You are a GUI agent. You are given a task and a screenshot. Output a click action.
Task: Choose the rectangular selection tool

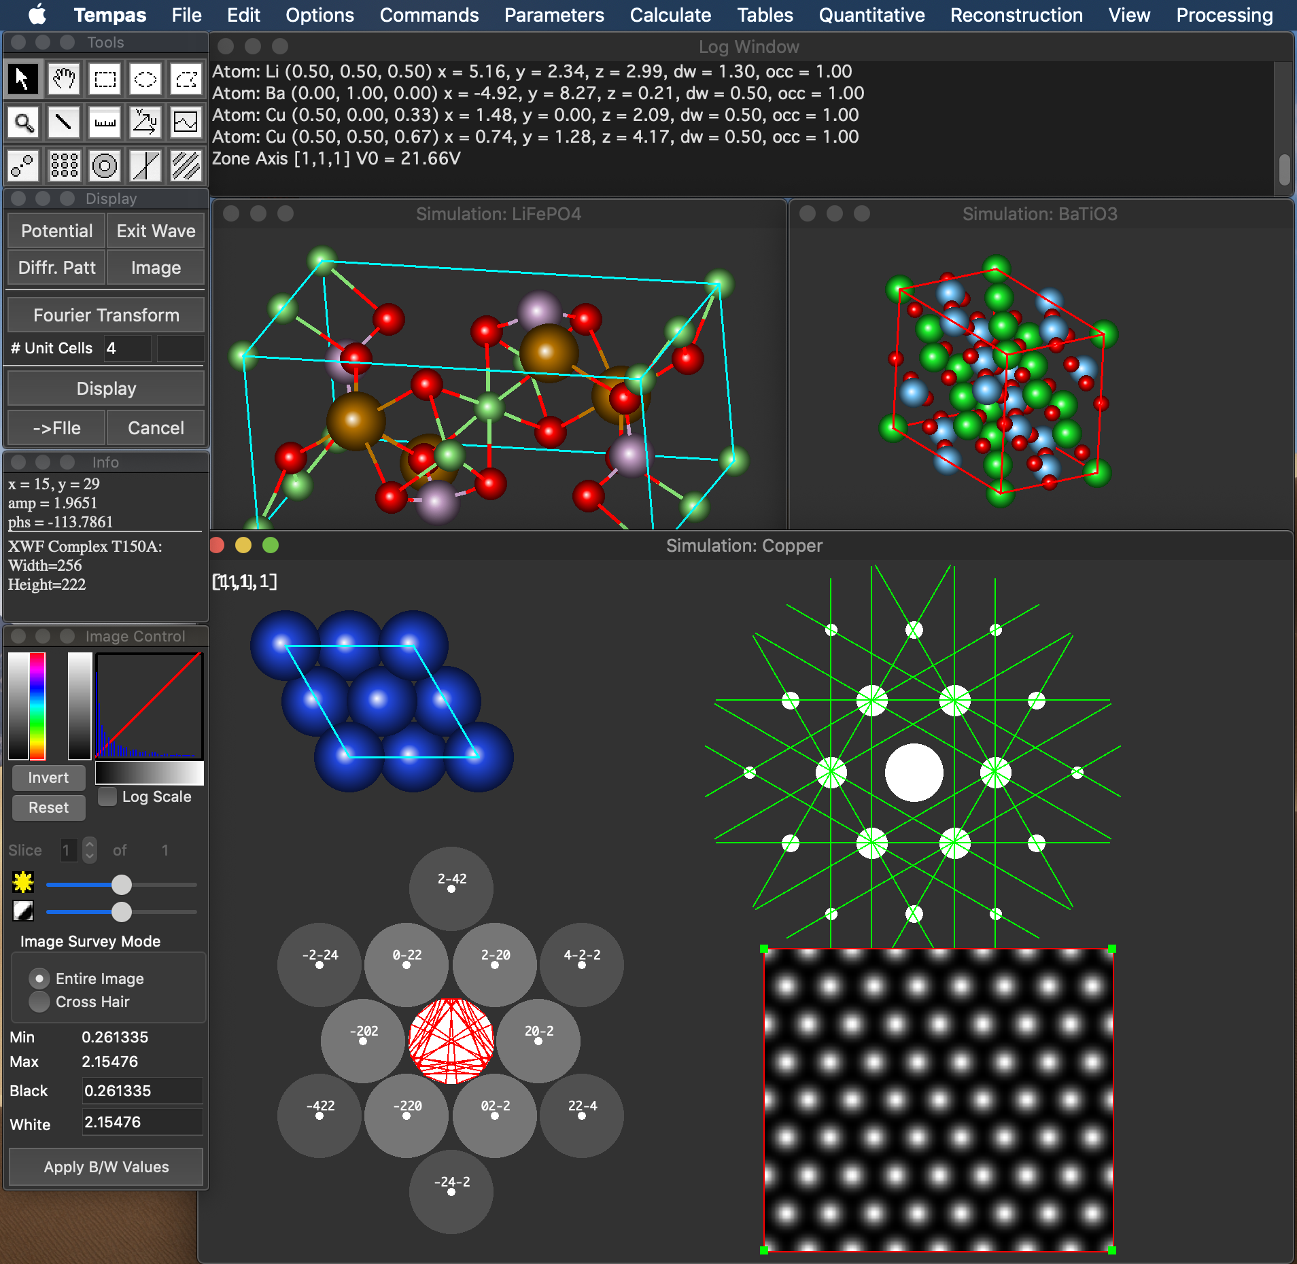click(105, 80)
